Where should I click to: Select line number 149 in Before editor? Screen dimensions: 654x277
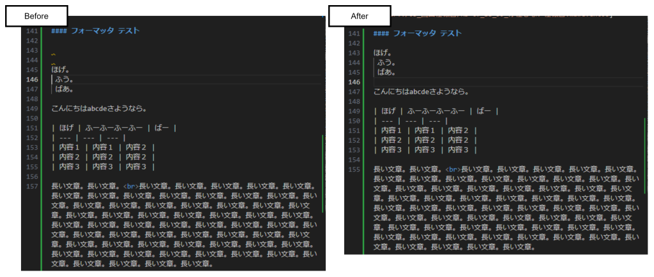tap(32, 109)
